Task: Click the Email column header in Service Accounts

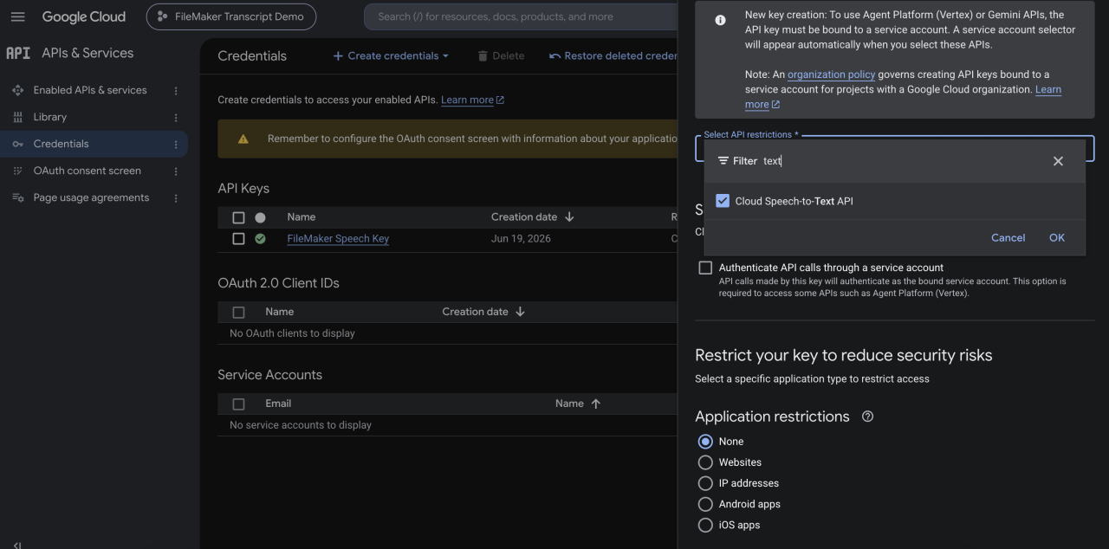Action: pyautogui.click(x=278, y=404)
